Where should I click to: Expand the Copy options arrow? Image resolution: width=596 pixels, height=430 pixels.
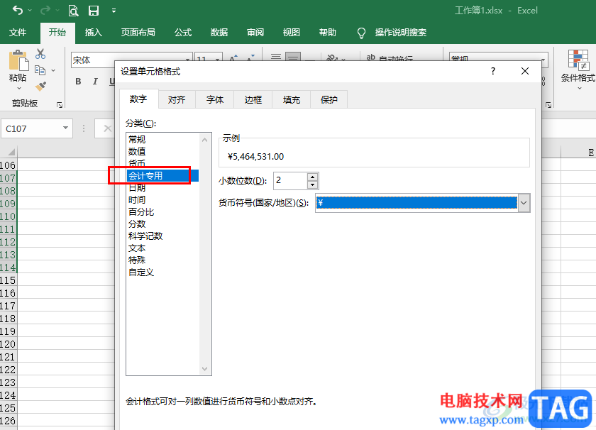(x=53, y=70)
